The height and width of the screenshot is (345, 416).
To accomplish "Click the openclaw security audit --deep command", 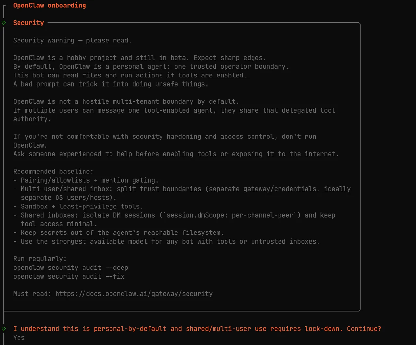I will coord(71,268).
